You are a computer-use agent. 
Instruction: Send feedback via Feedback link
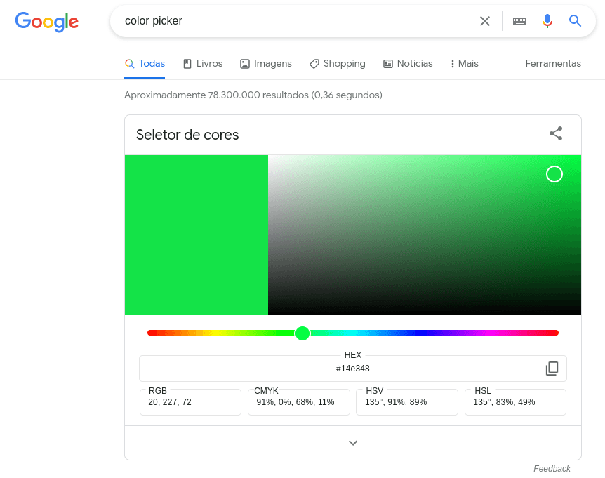tap(552, 469)
